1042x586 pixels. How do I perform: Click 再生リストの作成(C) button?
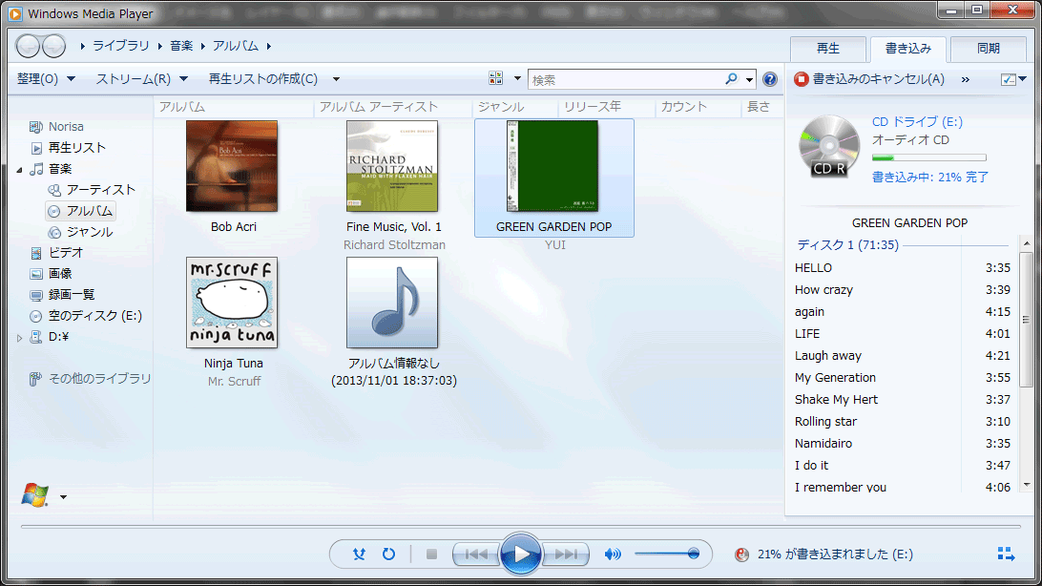(263, 79)
